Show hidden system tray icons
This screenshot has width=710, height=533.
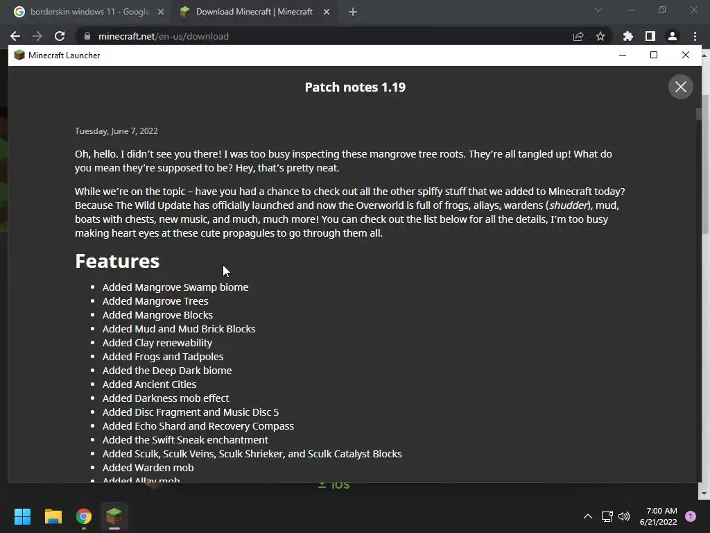[588, 516]
